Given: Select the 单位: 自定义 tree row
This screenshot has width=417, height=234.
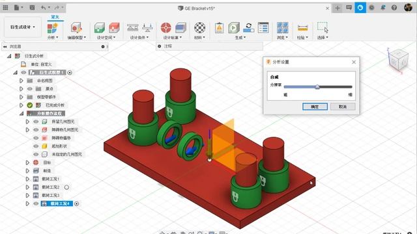Looking at the screenshot, I should (x=41, y=64).
